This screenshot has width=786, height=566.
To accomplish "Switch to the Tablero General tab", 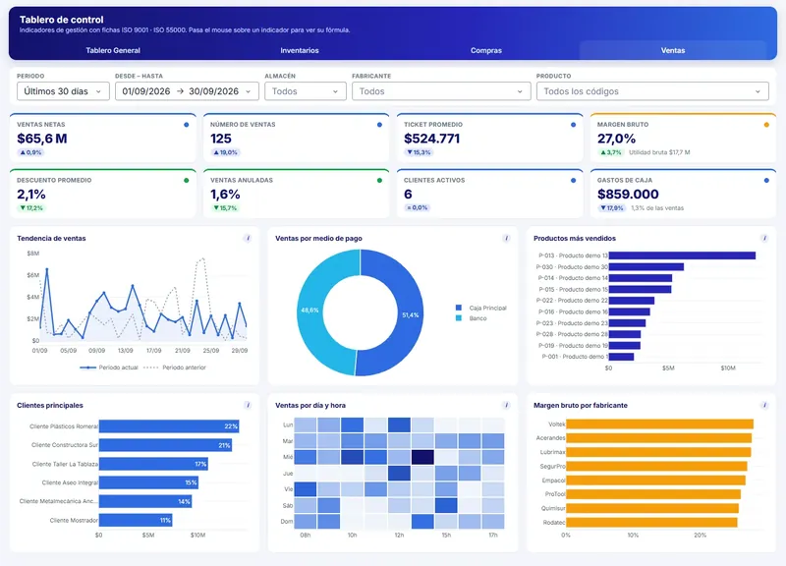I will (x=113, y=50).
